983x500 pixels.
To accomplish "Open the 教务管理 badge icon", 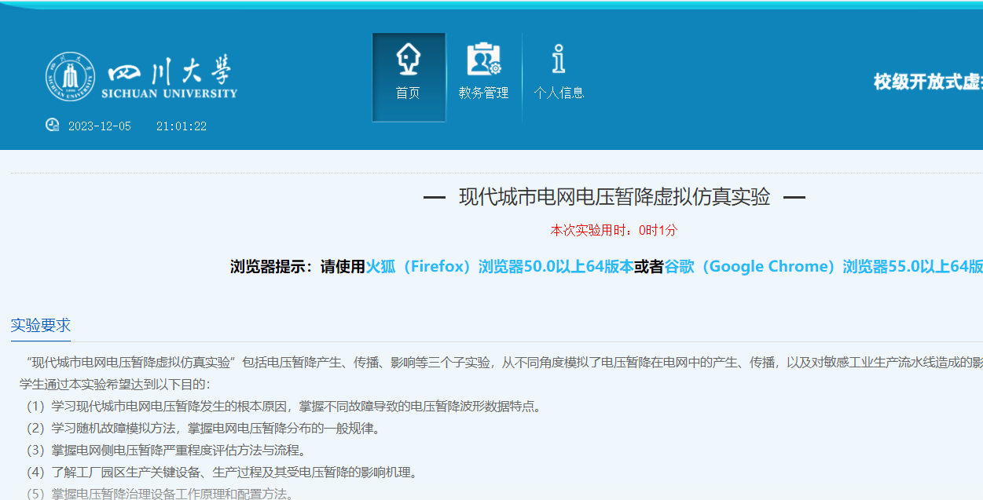I will (483, 59).
